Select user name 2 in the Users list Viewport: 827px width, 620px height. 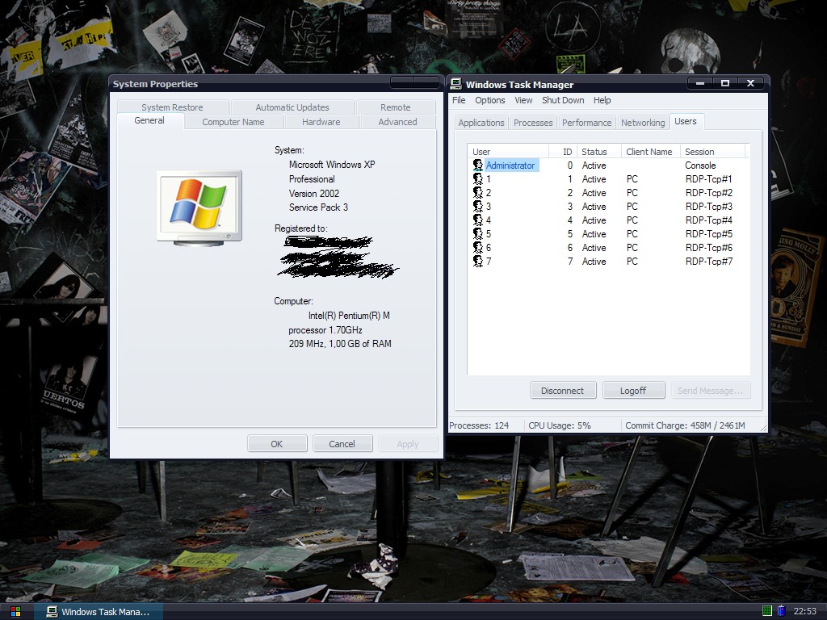(x=489, y=193)
